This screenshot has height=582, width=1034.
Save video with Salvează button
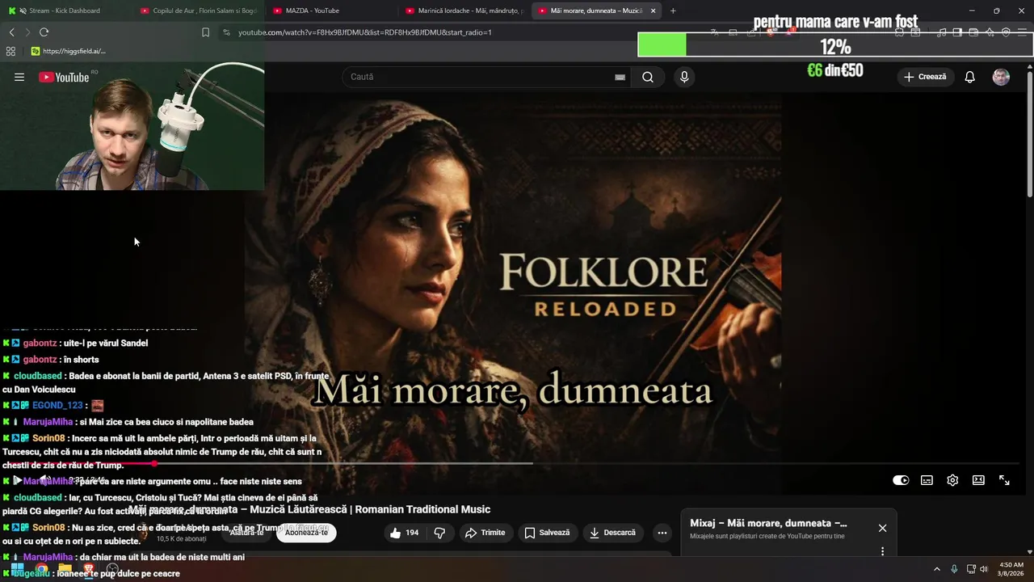(x=547, y=533)
